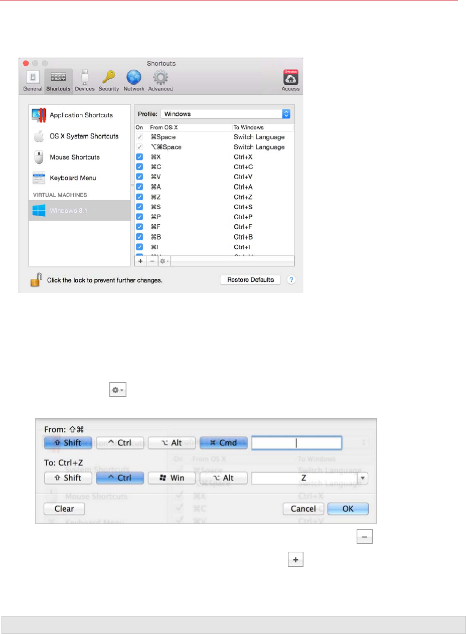Screen dimensions: 466x634
Task: Toggle the ⌘Space shortcut checkbox
Action: coord(140,137)
